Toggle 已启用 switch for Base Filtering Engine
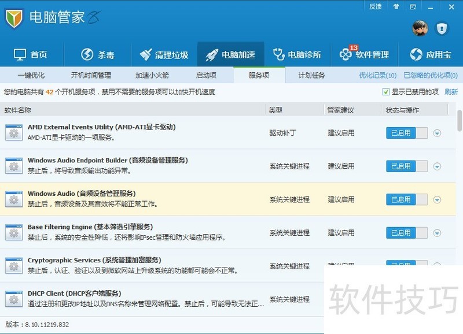Viewport: 463px width, 334px height. [407, 233]
